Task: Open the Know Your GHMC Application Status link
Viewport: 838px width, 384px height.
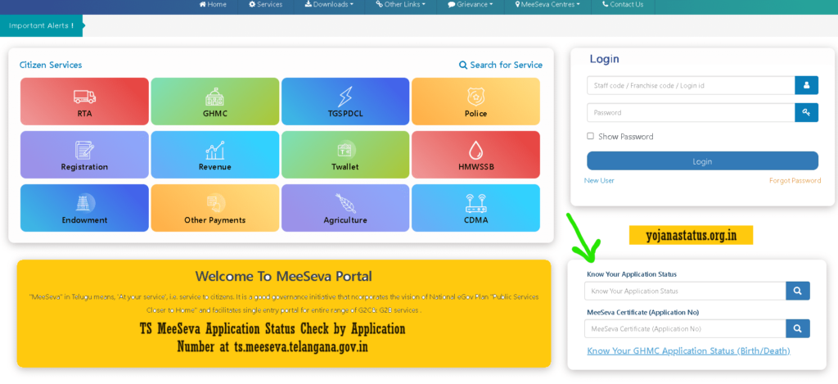Action: coord(688,351)
